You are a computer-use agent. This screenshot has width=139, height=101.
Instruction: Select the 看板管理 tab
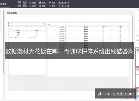point(3,4)
